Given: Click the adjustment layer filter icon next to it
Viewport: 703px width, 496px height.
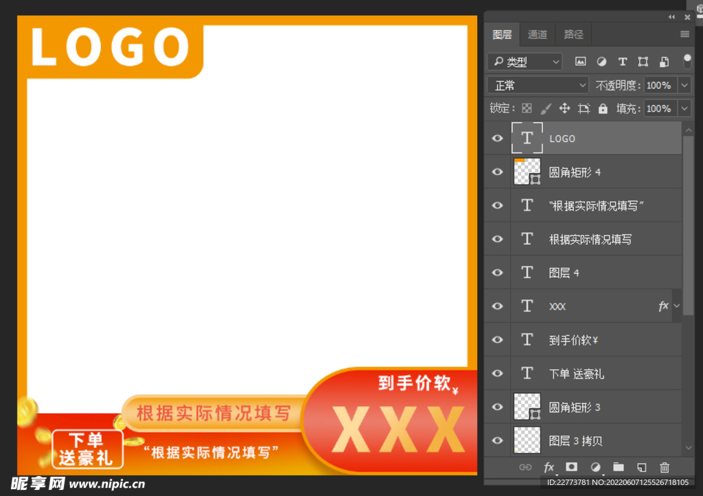Looking at the screenshot, I should point(601,61).
